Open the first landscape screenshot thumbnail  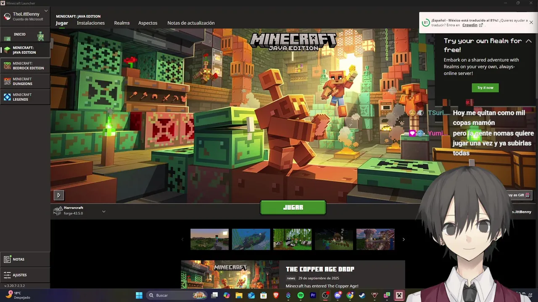[209, 240]
